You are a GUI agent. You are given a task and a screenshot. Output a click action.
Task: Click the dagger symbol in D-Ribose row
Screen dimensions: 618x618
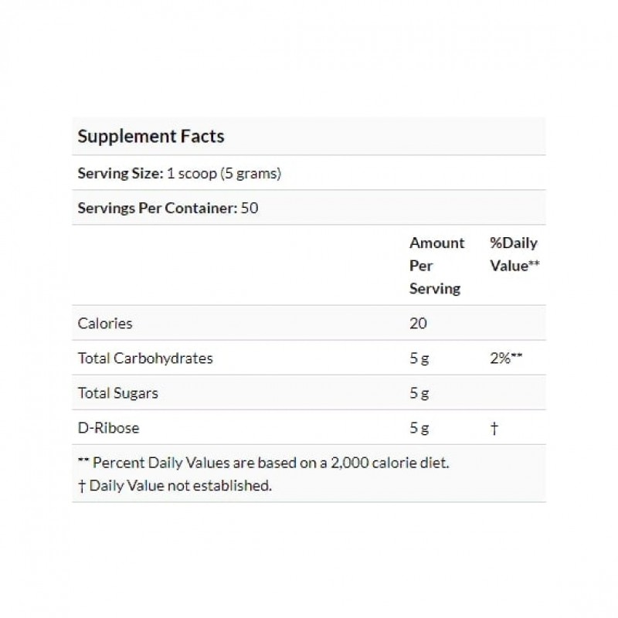pos(494,428)
